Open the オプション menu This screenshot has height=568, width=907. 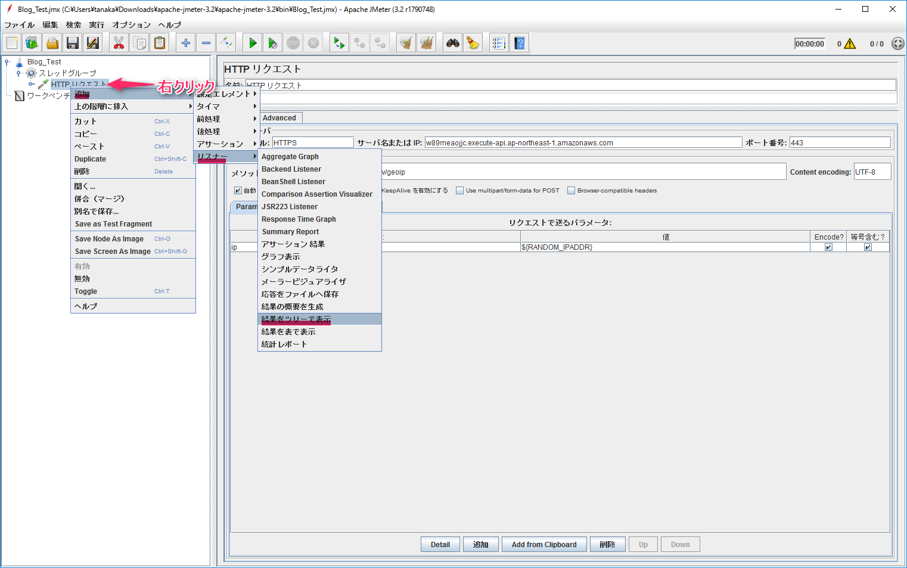(131, 25)
